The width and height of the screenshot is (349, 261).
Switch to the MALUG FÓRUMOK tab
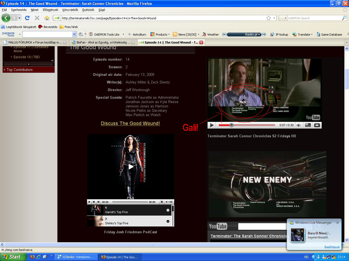[x=35, y=42]
